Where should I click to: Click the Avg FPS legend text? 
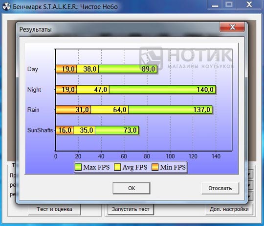pos(135,167)
